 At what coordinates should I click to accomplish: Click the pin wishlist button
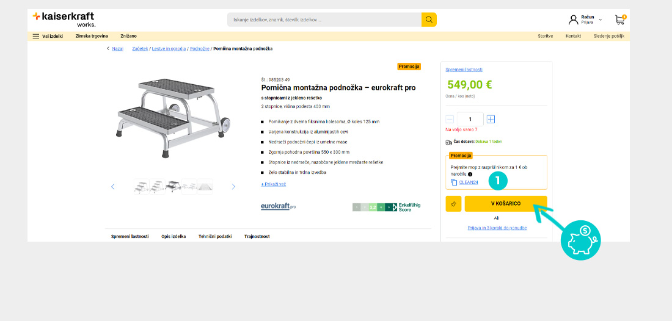click(453, 204)
